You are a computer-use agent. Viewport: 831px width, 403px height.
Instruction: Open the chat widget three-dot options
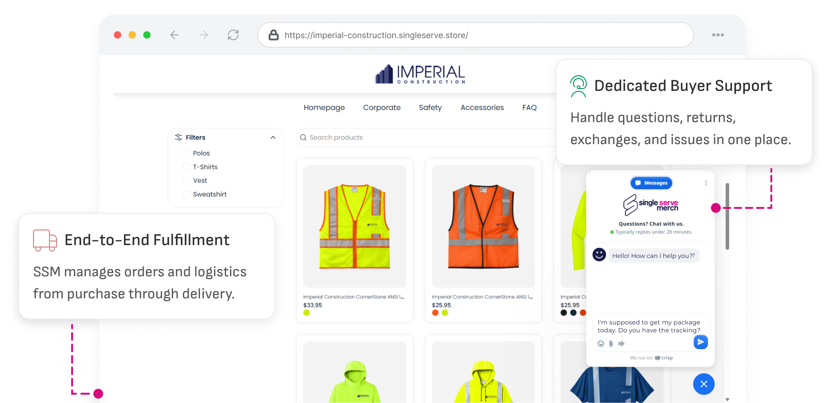(706, 183)
